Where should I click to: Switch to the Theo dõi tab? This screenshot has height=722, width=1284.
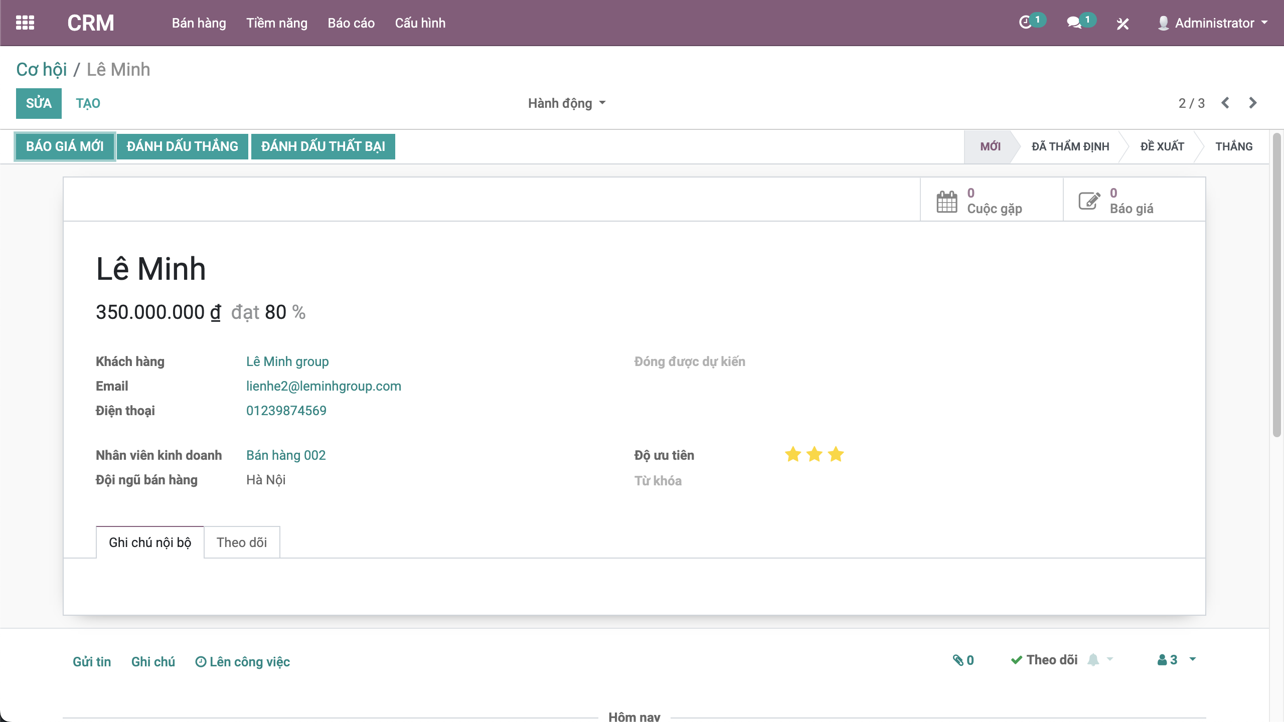pos(241,542)
